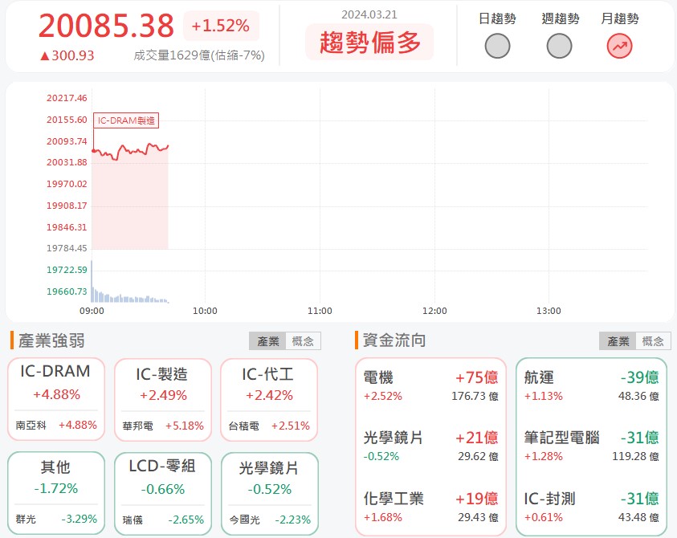Click the 月趨勢 red uptrend indicator icon

coord(619,47)
